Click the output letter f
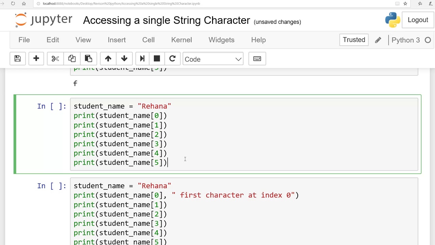Screen dimensions: 435x245 (75, 83)
